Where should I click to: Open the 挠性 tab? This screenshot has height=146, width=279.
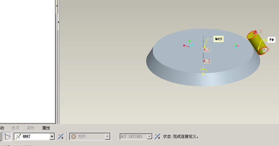[31, 128]
